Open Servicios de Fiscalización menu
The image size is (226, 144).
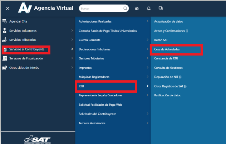(x=26, y=58)
